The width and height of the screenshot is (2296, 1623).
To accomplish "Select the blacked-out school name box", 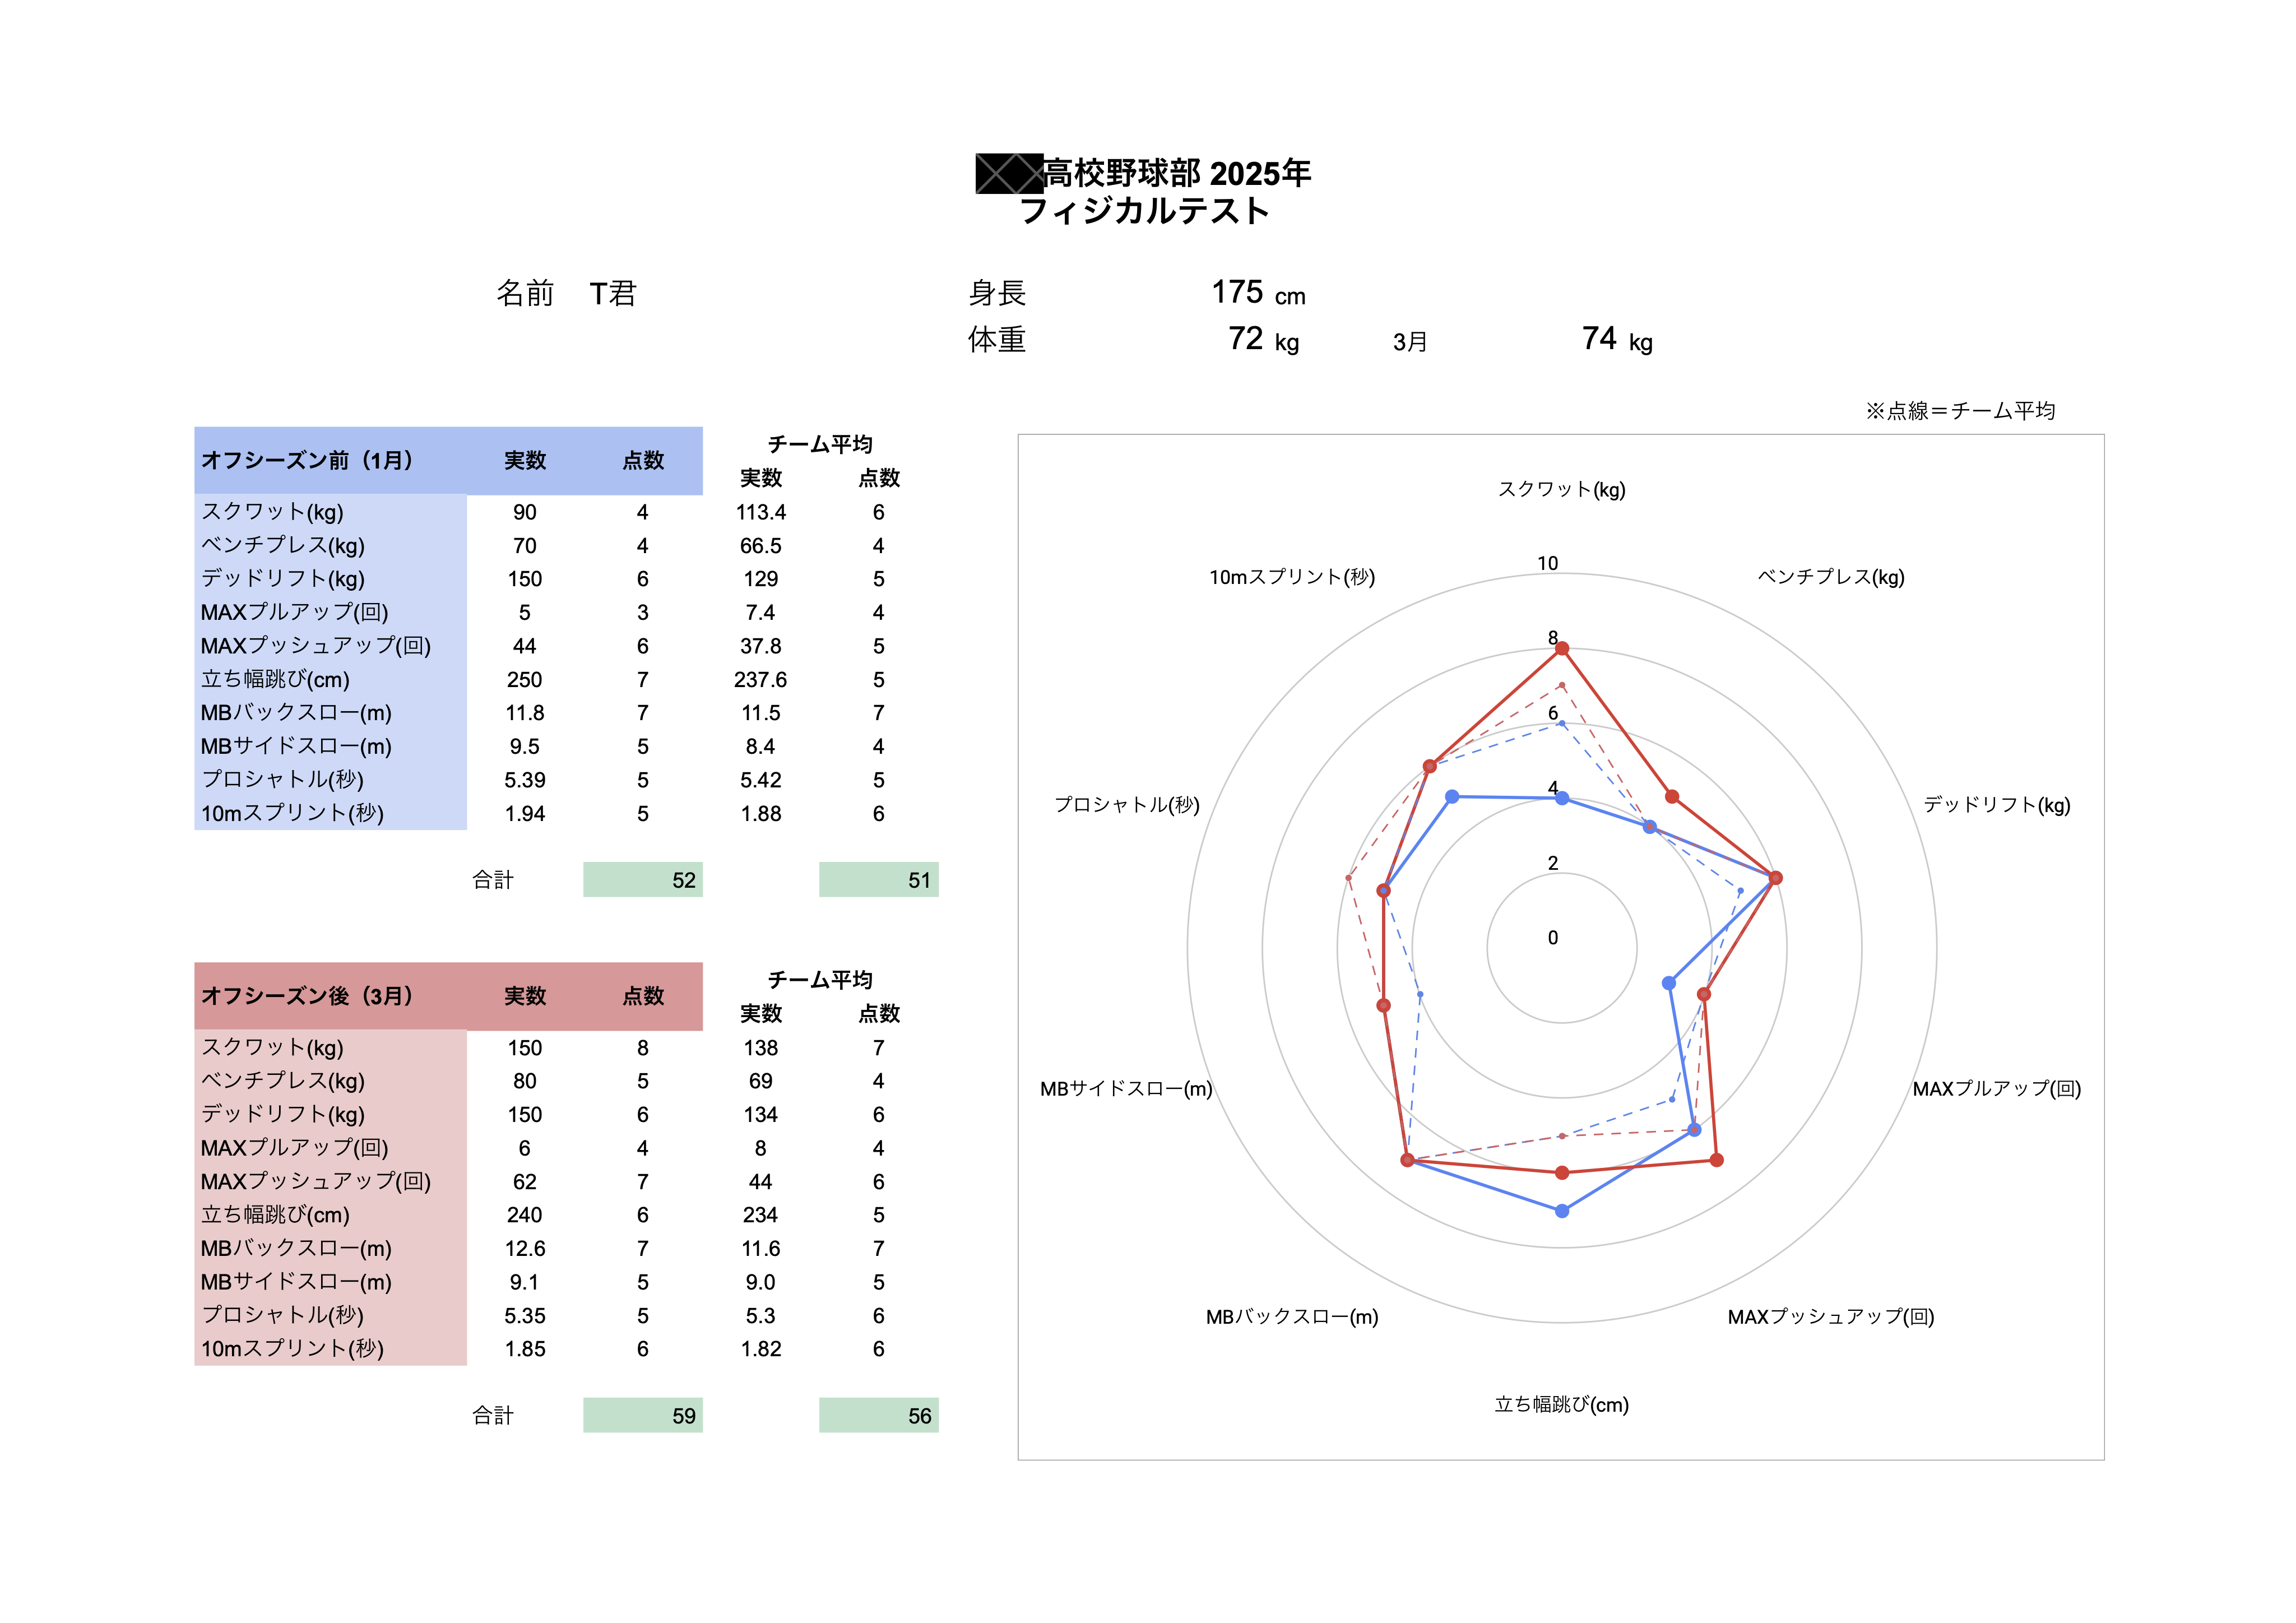I will point(1008,173).
